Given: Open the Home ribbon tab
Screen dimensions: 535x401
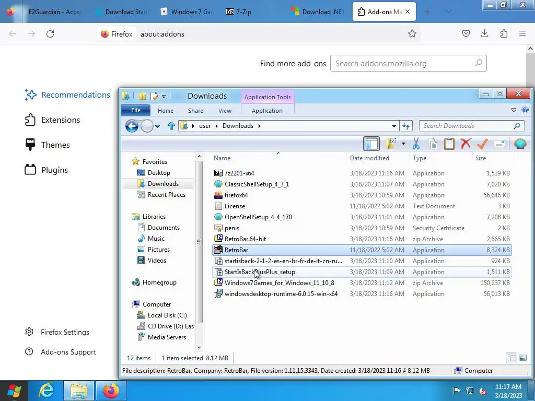Looking at the screenshot, I should coord(166,111).
